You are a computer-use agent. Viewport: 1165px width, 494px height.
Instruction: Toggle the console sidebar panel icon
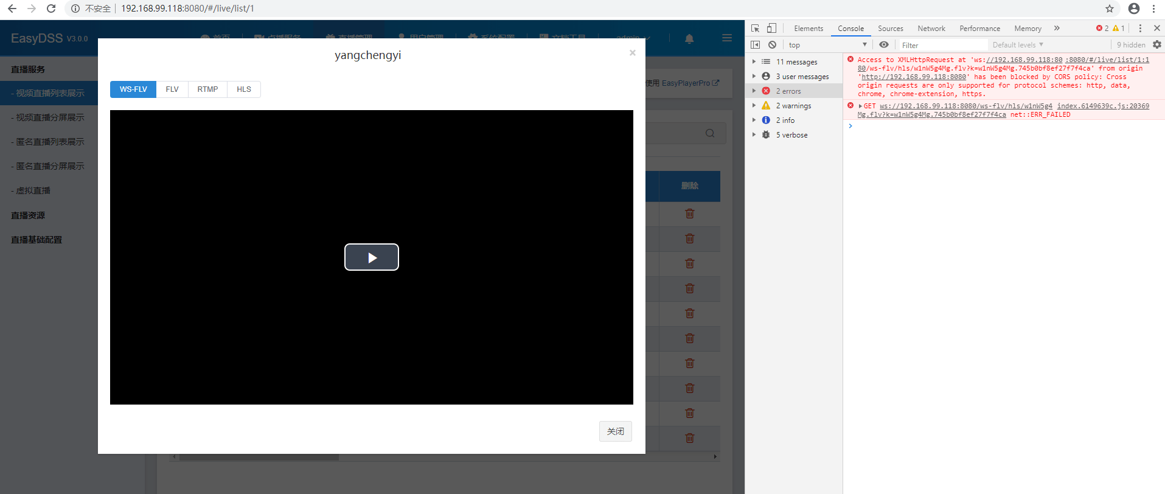(x=756, y=44)
